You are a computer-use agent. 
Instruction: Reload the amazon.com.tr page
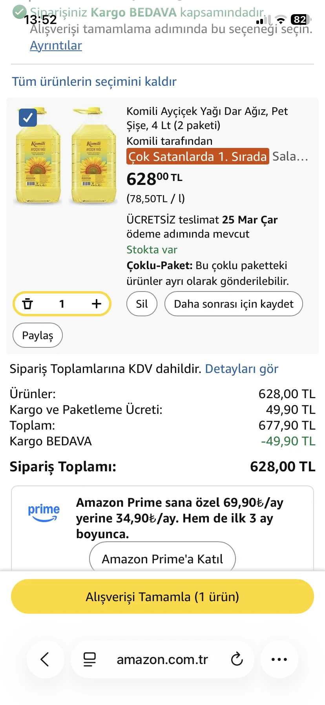(x=237, y=659)
